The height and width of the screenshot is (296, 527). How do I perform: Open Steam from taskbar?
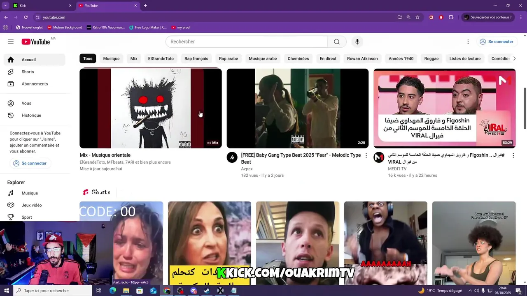(207, 291)
